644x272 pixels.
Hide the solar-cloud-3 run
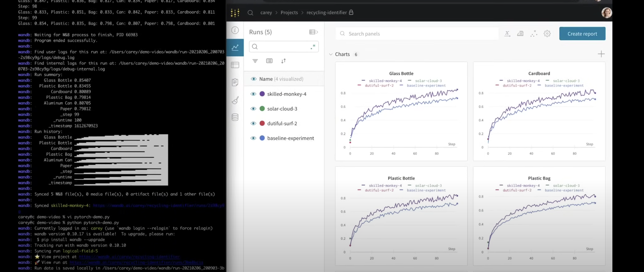[x=253, y=109]
